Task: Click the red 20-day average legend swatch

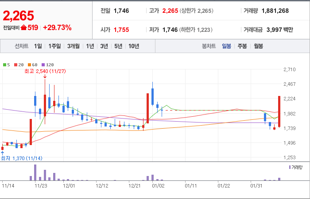Action: coord(16,65)
